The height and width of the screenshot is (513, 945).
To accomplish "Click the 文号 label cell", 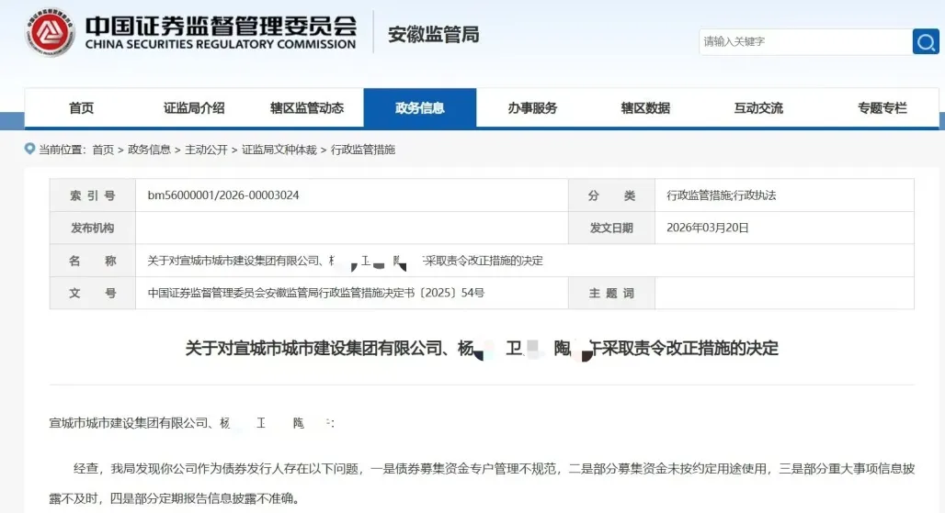I will coord(92,293).
